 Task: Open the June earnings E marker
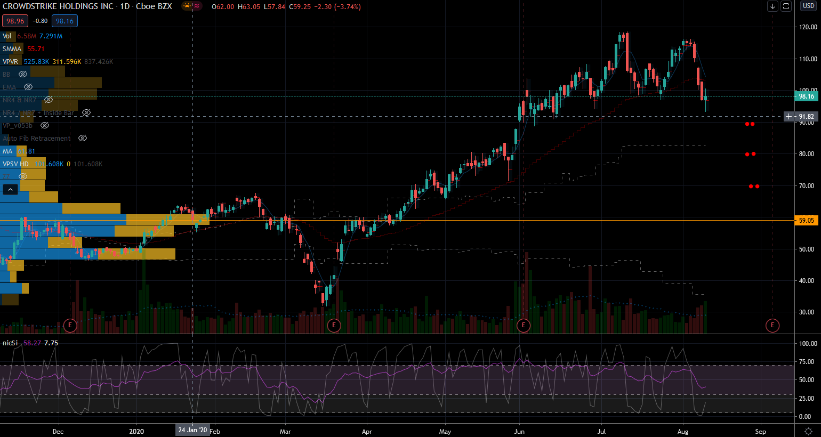click(524, 325)
